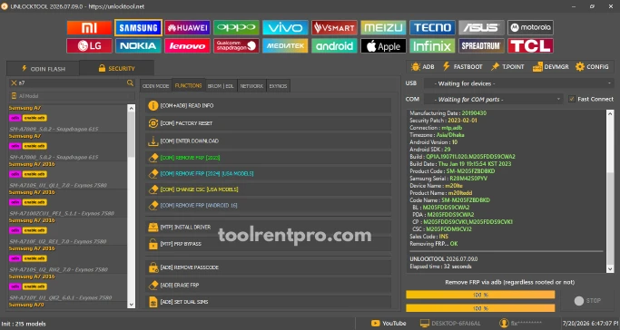Run [ADB] SET DUAL SIMS
620x330 pixels.
pos(268,302)
